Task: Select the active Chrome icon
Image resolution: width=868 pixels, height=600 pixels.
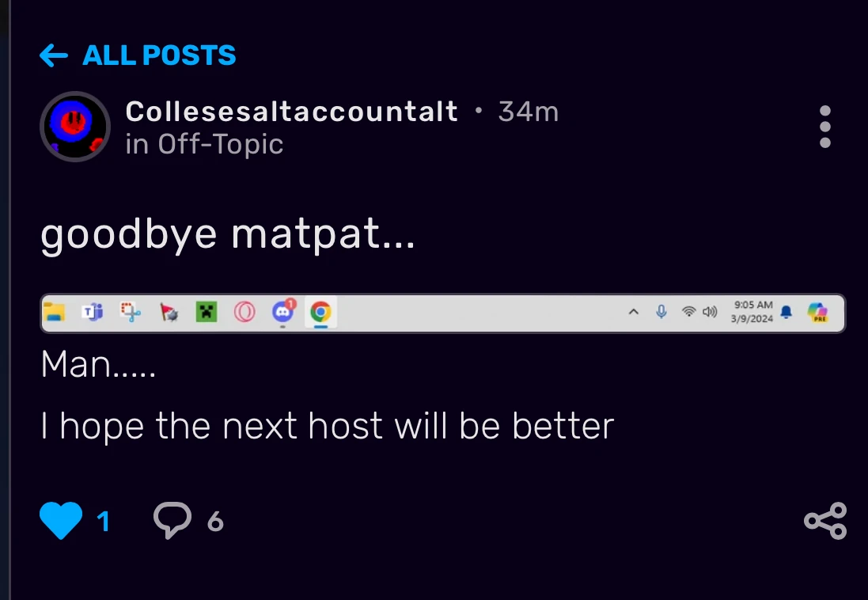Action: 320,312
